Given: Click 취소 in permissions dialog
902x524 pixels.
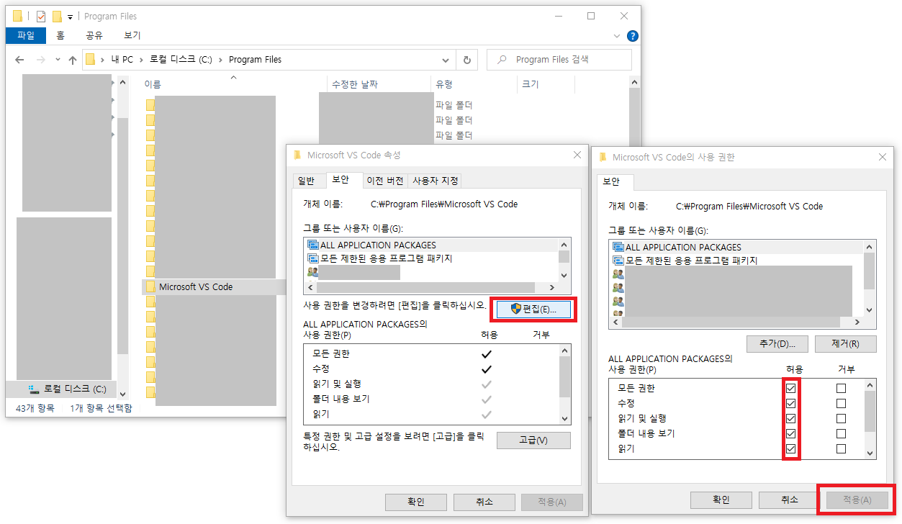Looking at the screenshot, I should pyautogui.click(x=789, y=500).
